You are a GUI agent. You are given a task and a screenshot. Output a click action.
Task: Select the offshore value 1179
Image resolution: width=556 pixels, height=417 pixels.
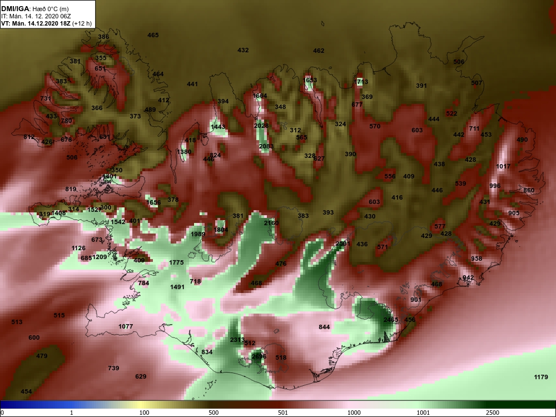coord(541,377)
